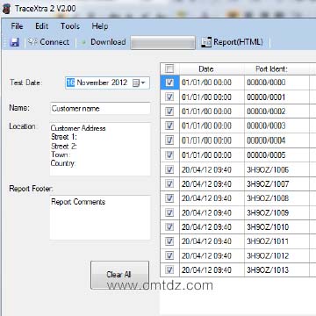
Task: Open the File menu
Action: 17,26
